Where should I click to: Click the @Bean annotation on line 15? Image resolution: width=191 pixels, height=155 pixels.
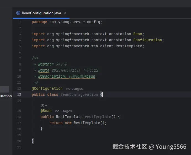coord(46,111)
